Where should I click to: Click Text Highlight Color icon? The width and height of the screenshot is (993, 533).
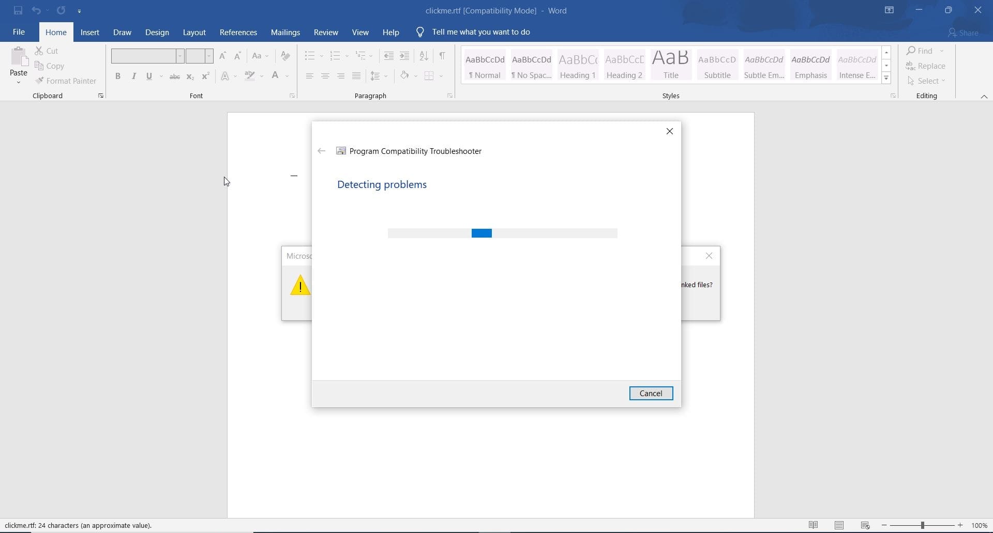[250, 76]
